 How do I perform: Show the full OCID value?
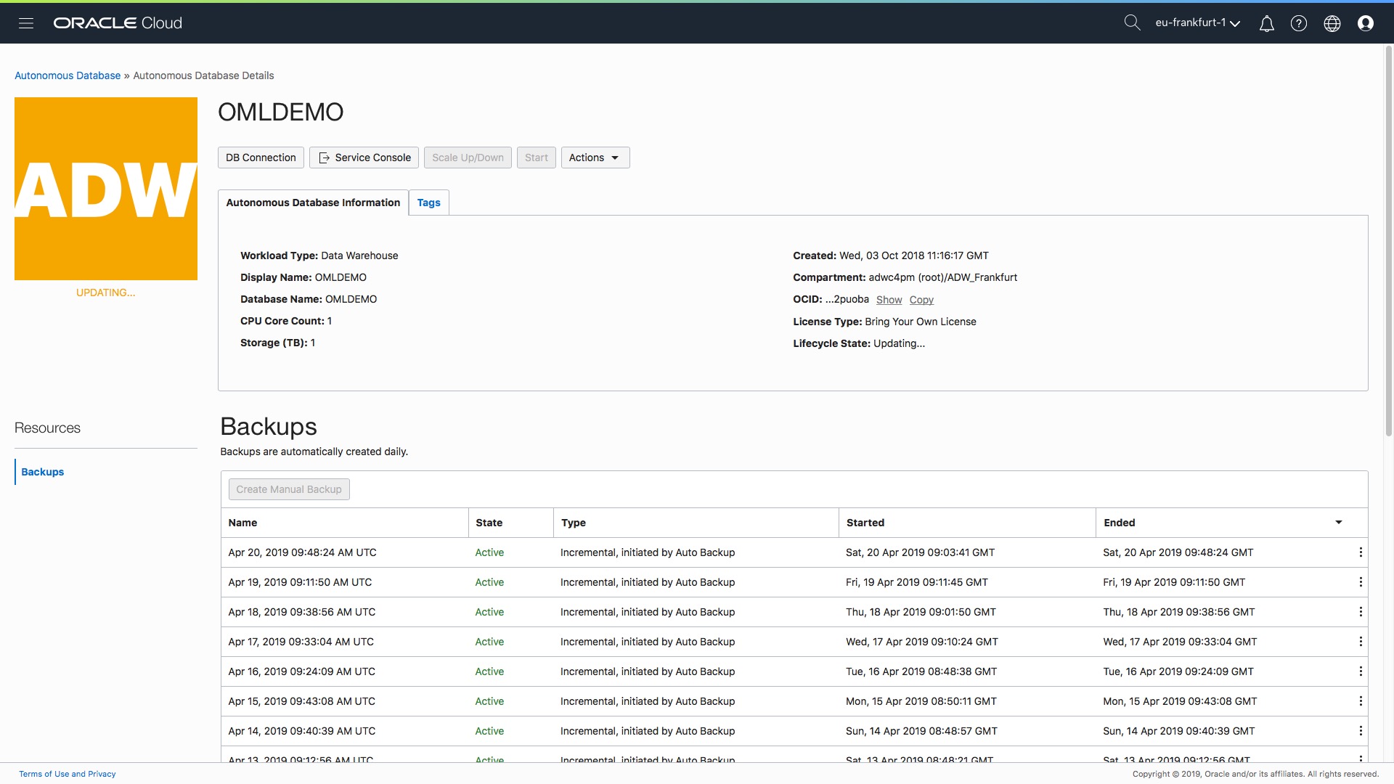click(889, 300)
